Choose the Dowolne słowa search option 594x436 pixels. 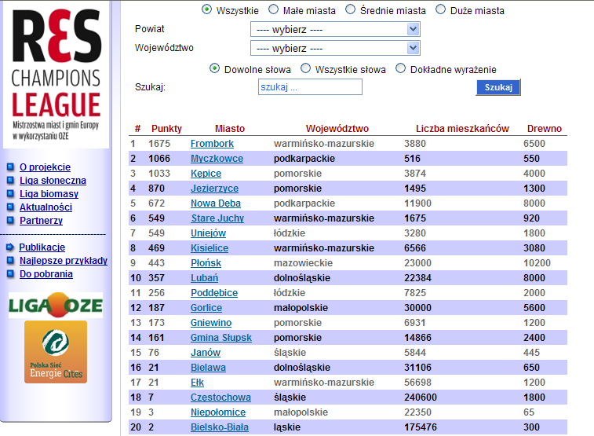[x=214, y=68]
